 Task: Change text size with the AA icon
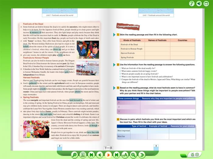[x=125, y=155]
